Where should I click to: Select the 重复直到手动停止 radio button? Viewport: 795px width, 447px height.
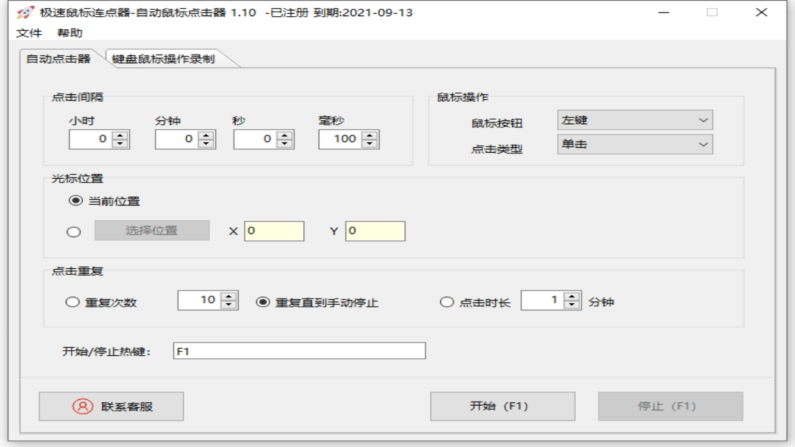click(263, 302)
